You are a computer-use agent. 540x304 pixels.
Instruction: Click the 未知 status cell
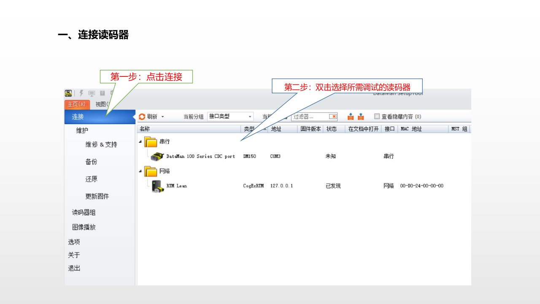point(331,156)
